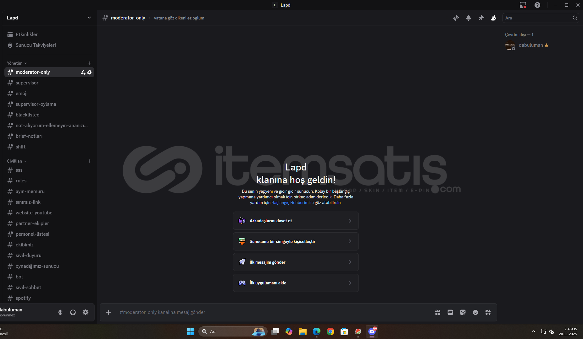Open the GIF picker
Screen dimensions: 583x339
(450, 312)
